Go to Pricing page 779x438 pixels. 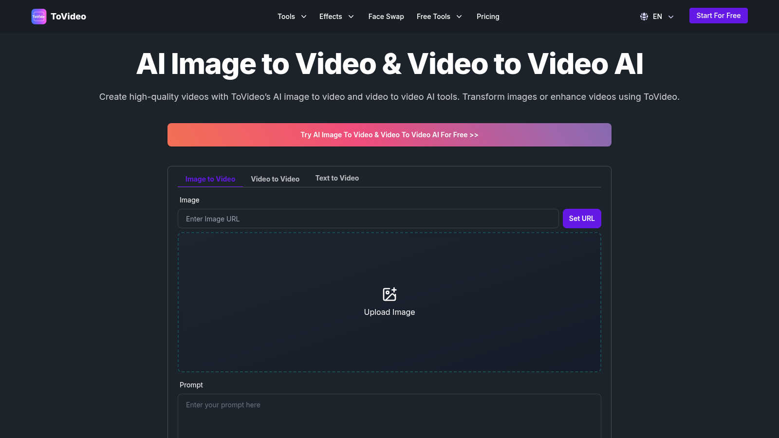click(488, 17)
